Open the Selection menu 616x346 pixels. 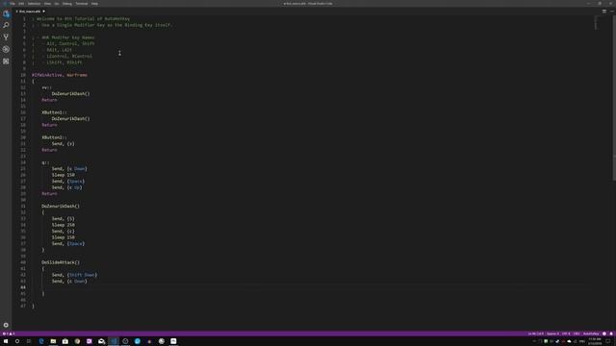tap(35, 4)
